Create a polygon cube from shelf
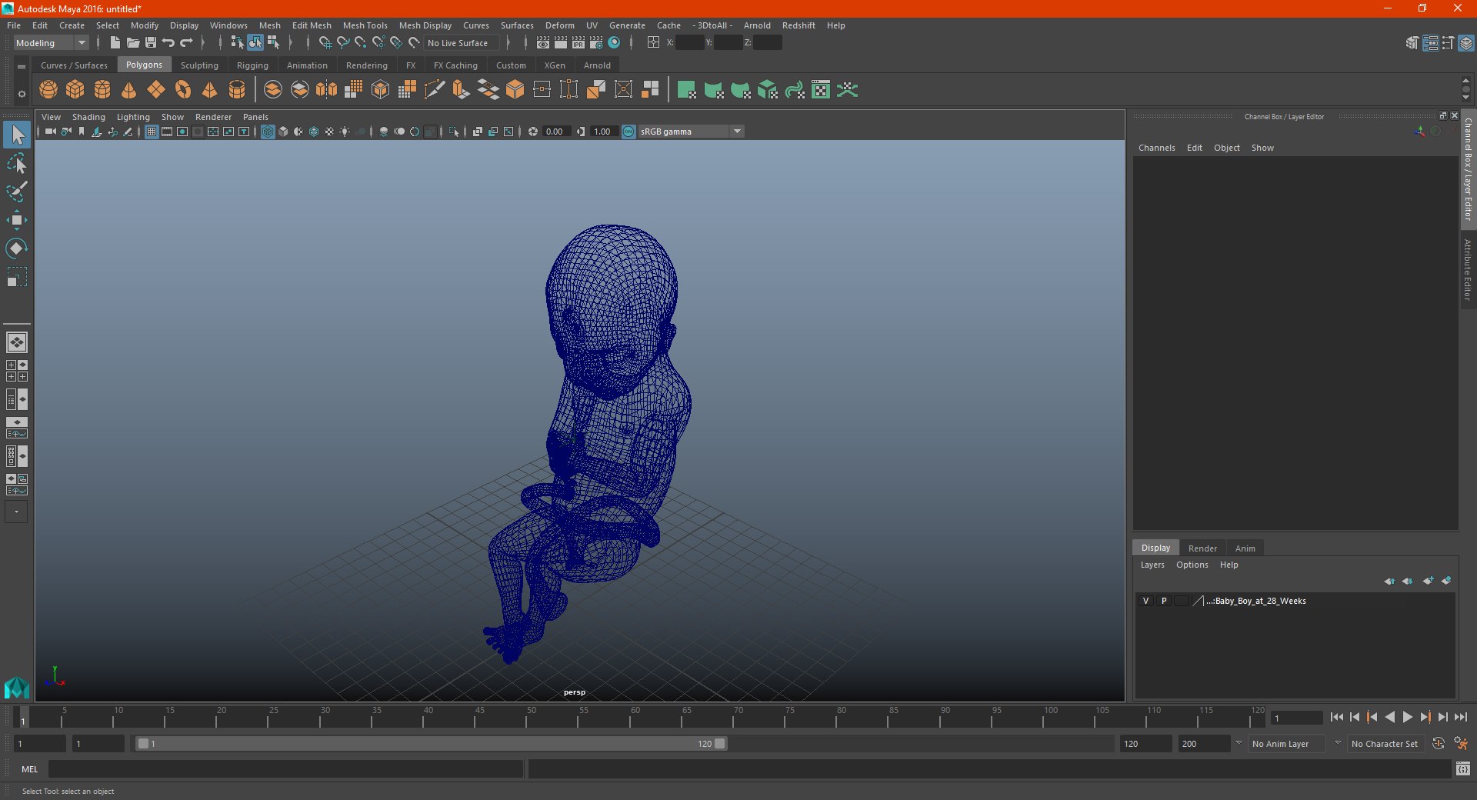This screenshot has height=800, width=1477. [75, 90]
